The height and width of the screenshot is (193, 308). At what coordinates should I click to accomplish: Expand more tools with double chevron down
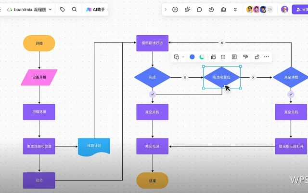tap(235, 10)
